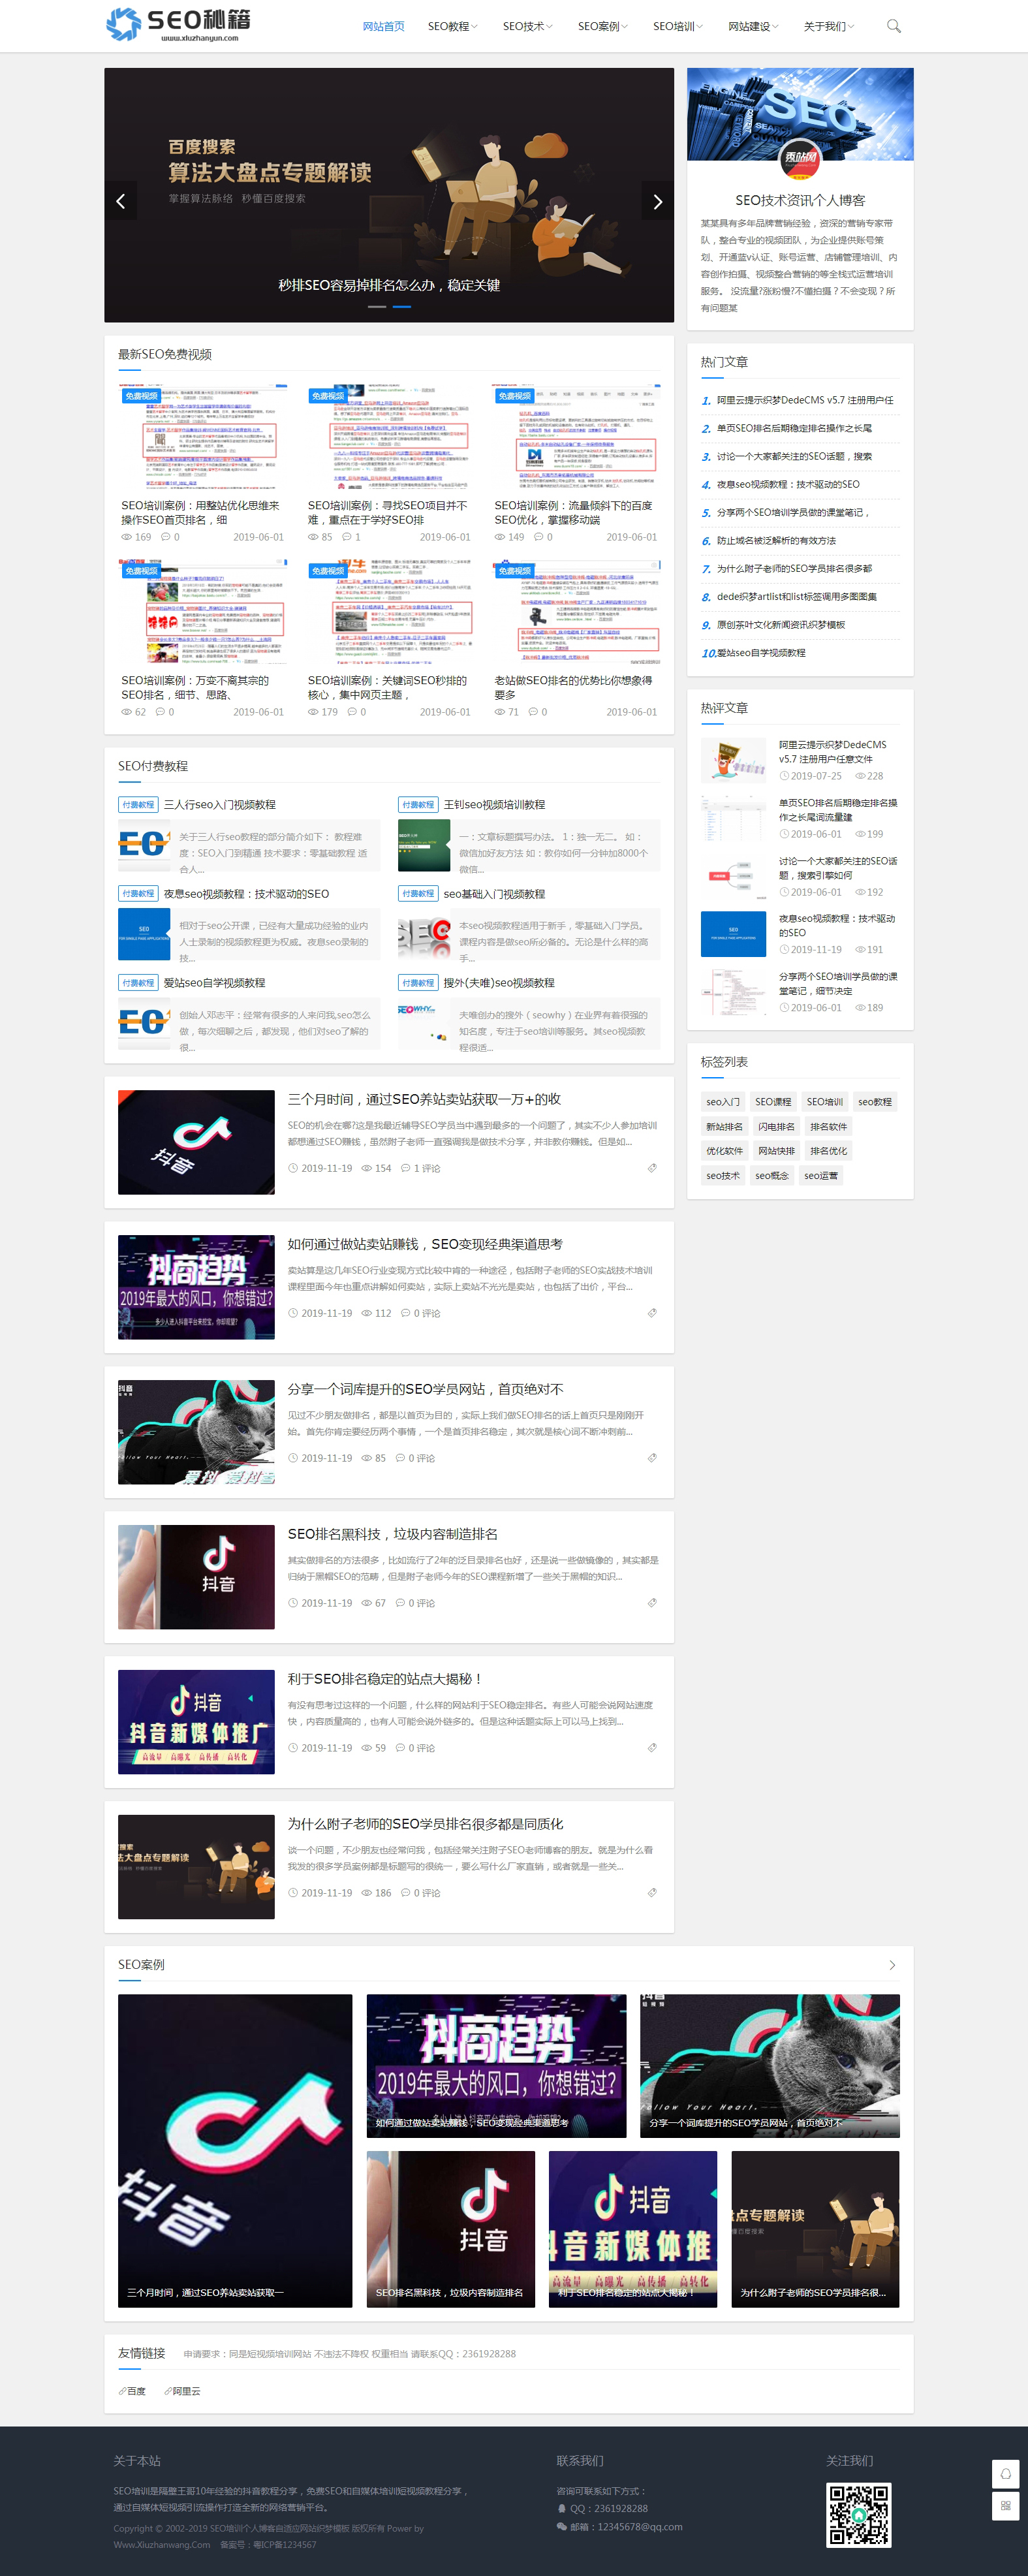Open paid course seo基础入门视频教程
Image resolution: width=1028 pixels, height=2576 pixels.
494,893
